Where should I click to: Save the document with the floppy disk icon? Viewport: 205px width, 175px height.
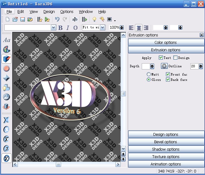[x=23, y=19]
